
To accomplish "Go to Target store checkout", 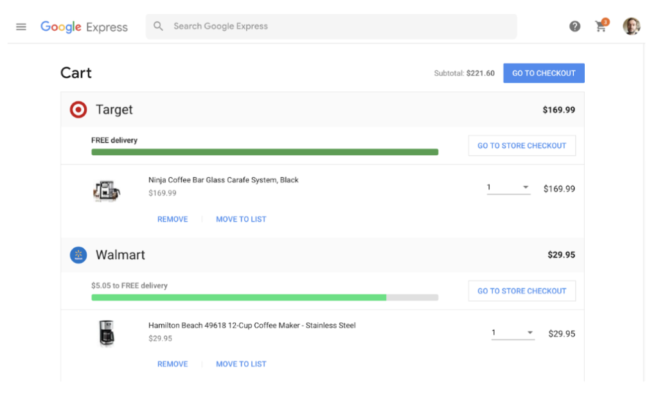I will pos(522,146).
